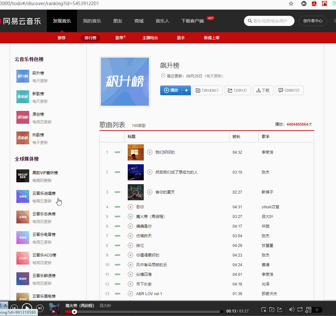Open the 云音乐电音榜 chart
The width and height of the screenshot is (336, 316).
click(x=44, y=235)
